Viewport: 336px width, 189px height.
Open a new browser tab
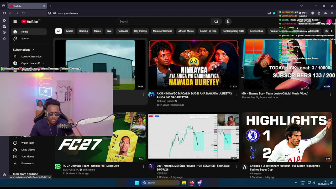coord(51,6)
